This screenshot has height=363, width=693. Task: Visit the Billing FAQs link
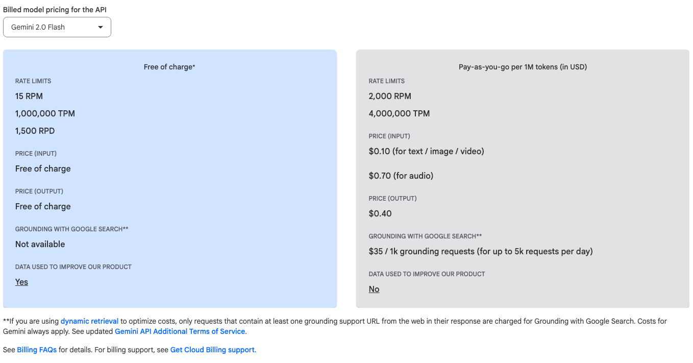37,350
